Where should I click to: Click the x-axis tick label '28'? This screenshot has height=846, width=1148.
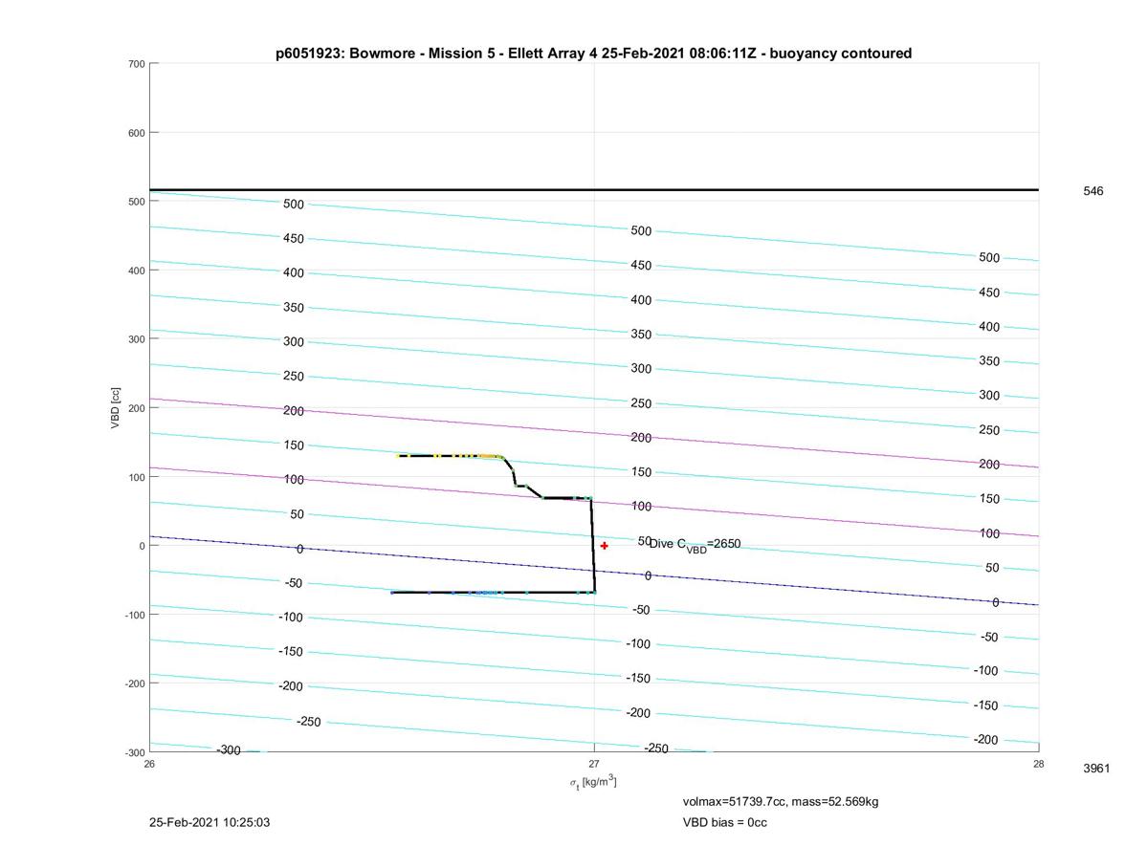pyautogui.click(x=1038, y=764)
